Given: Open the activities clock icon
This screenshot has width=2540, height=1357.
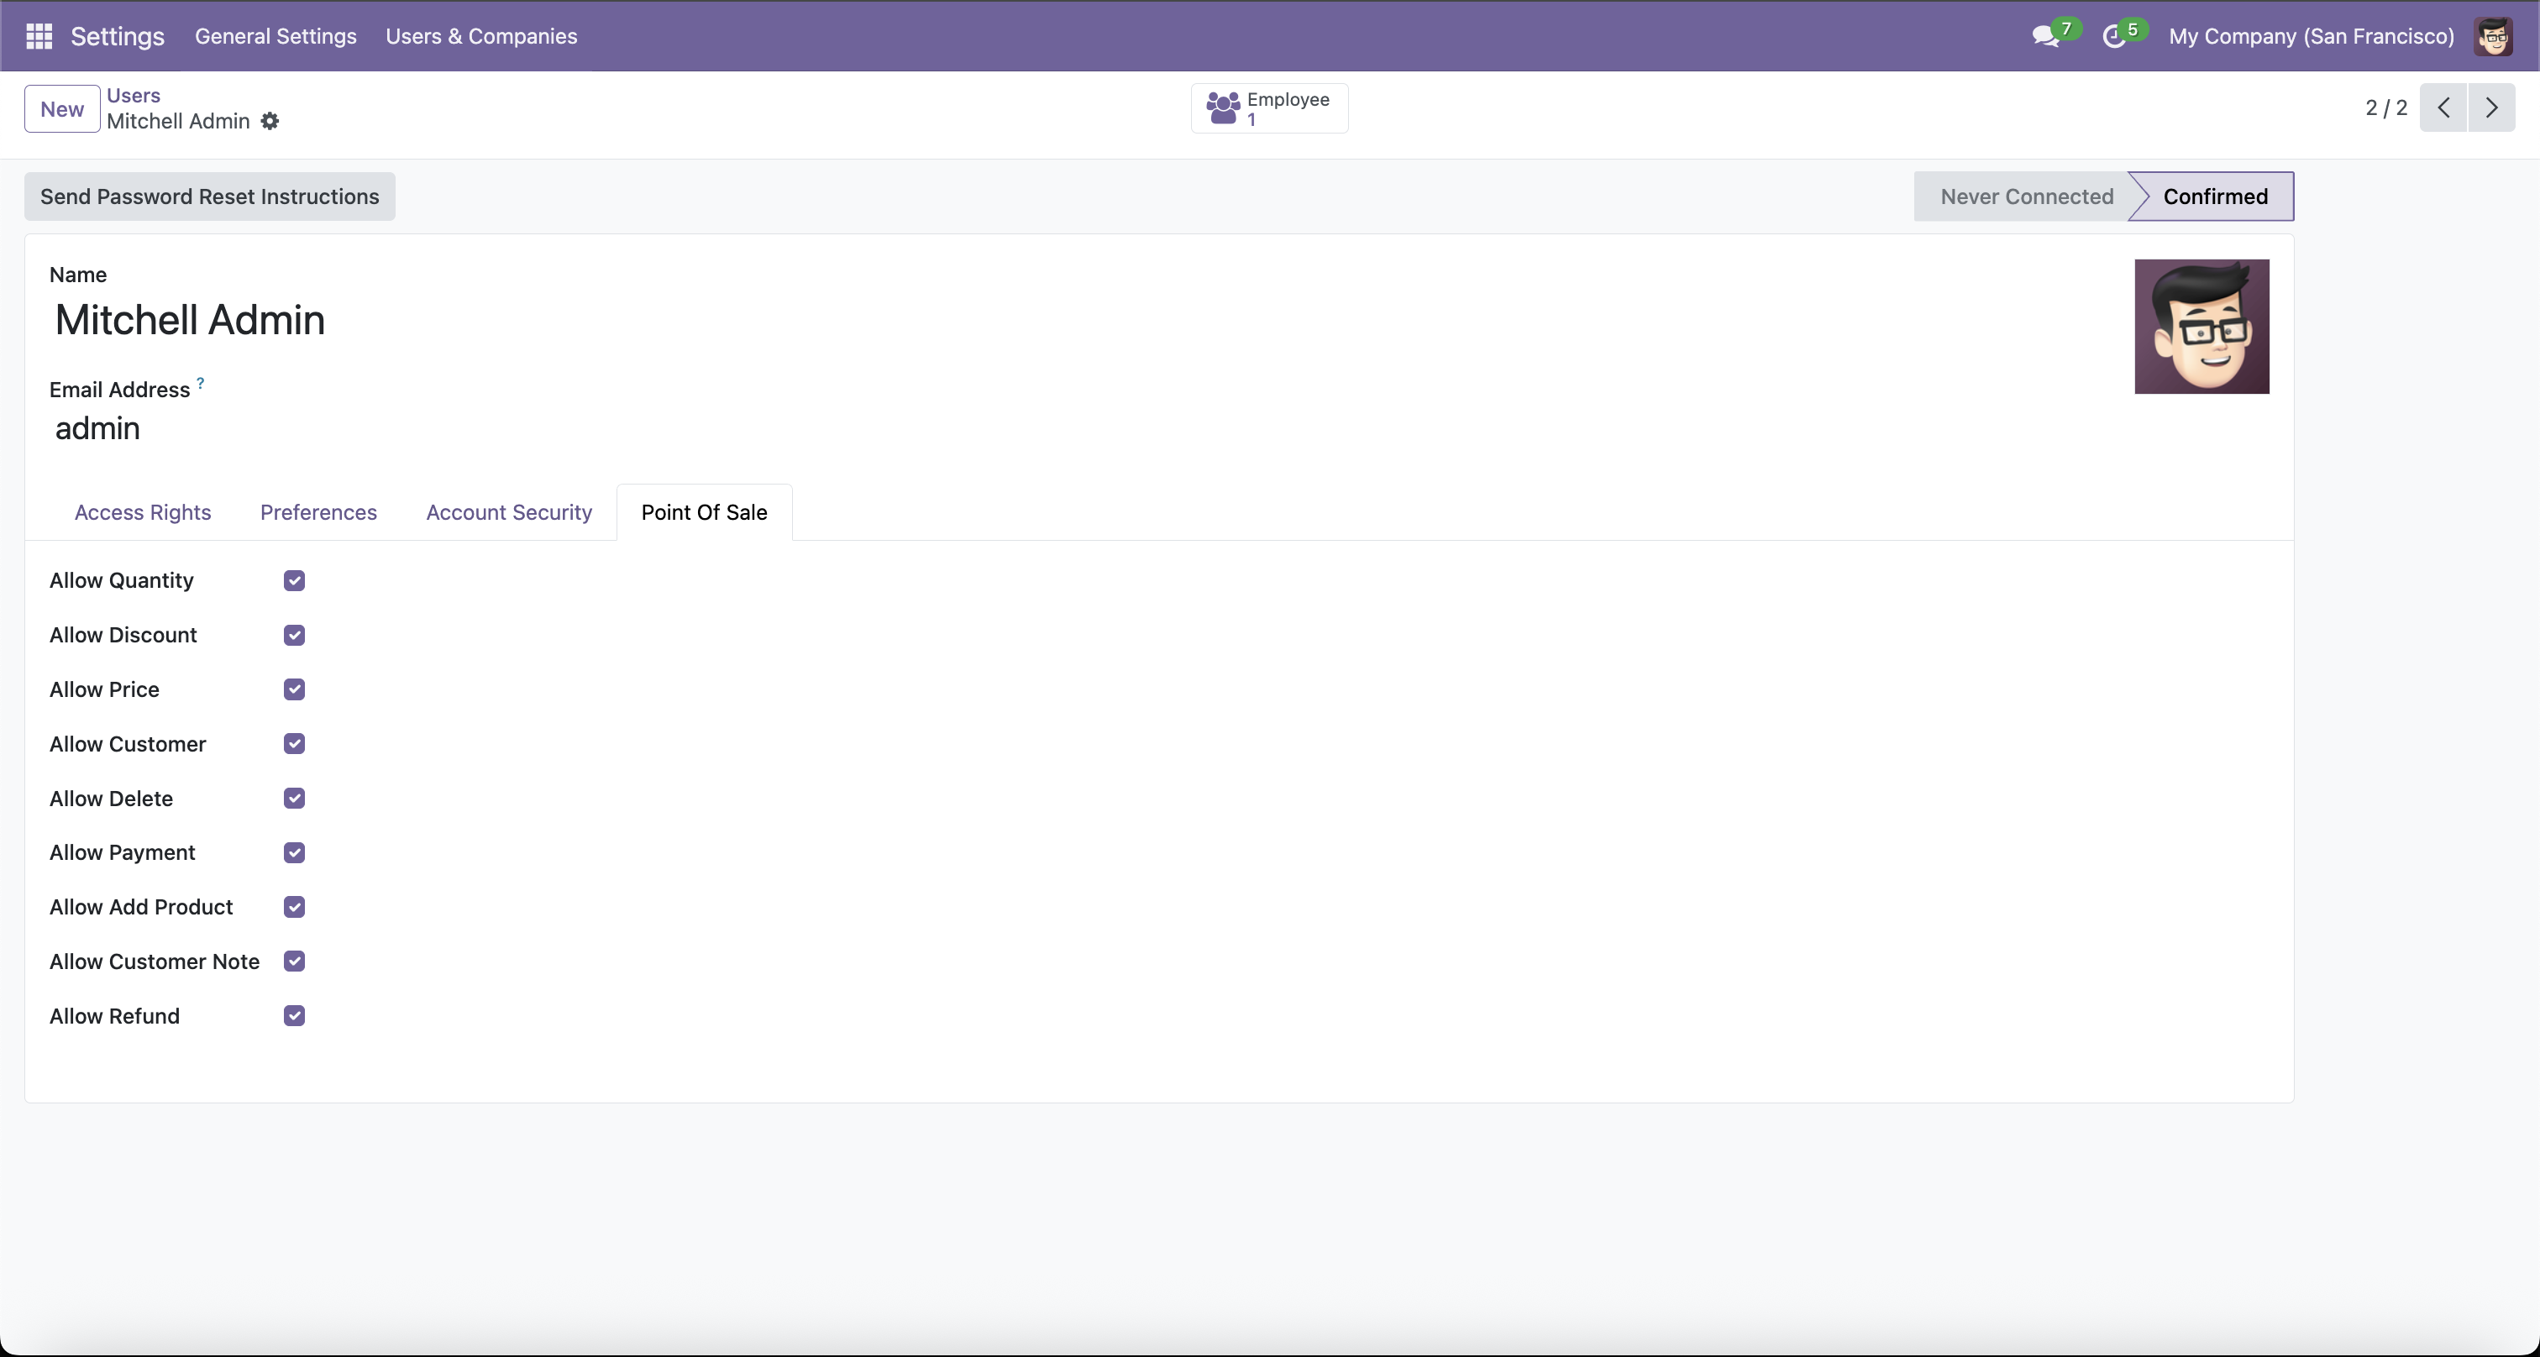Looking at the screenshot, I should [x=2113, y=36].
